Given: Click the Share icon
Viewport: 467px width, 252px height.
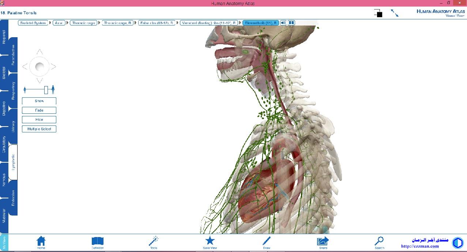Looking at the screenshot, I should (323, 241).
